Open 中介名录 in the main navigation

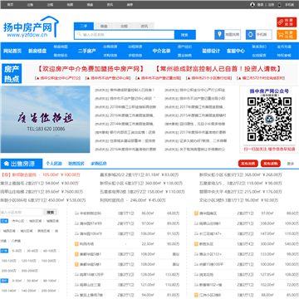click(161, 51)
